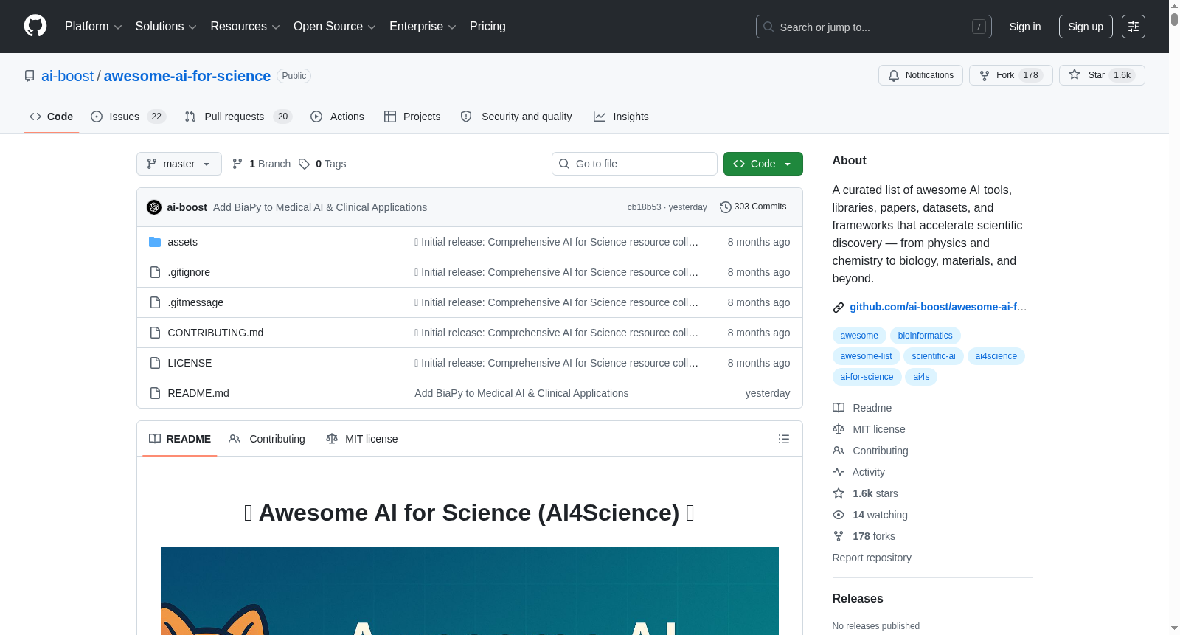Click the Sign in link
This screenshot has width=1180, height=635.
[1025, 27]
